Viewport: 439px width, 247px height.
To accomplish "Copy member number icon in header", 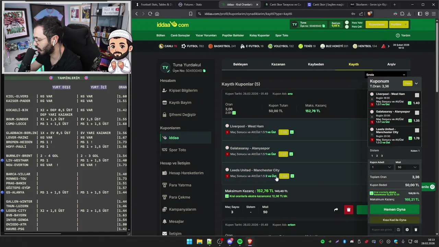I will click(x=323, y=26).
